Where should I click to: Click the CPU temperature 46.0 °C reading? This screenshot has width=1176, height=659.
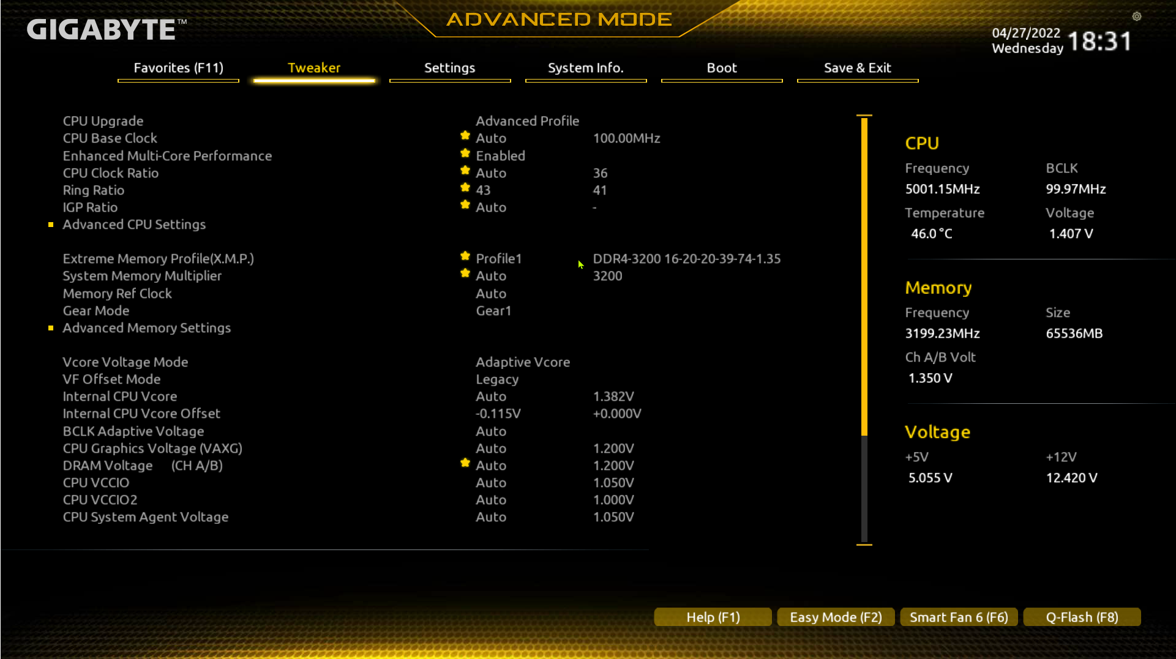coord(932,234)
